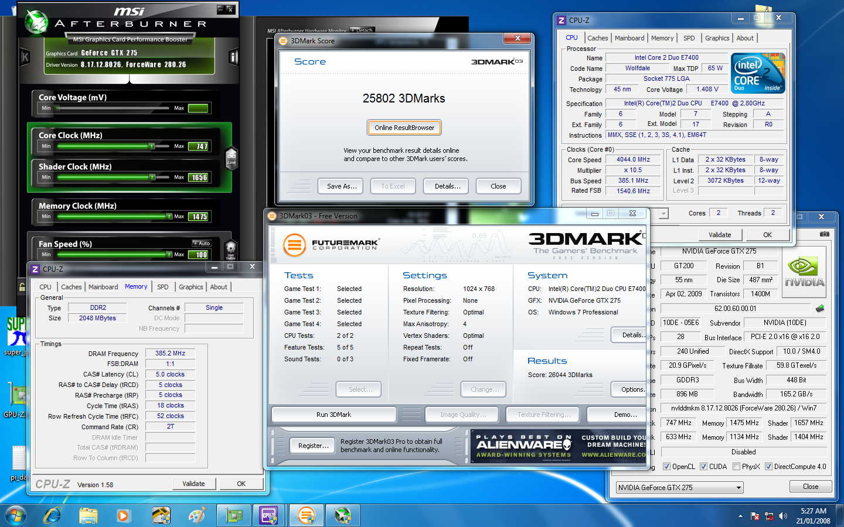Open Caches tab in the top CPU-Z window
This screenshot has width=844, height=527.
598,38
